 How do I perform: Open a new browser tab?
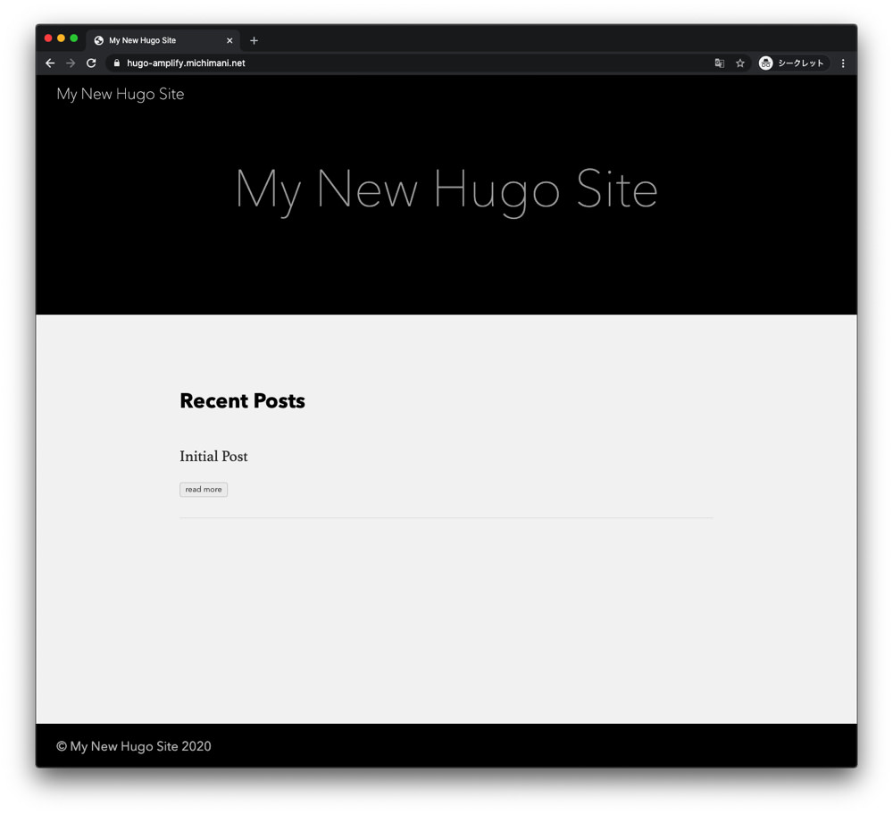tap(254, 39)
